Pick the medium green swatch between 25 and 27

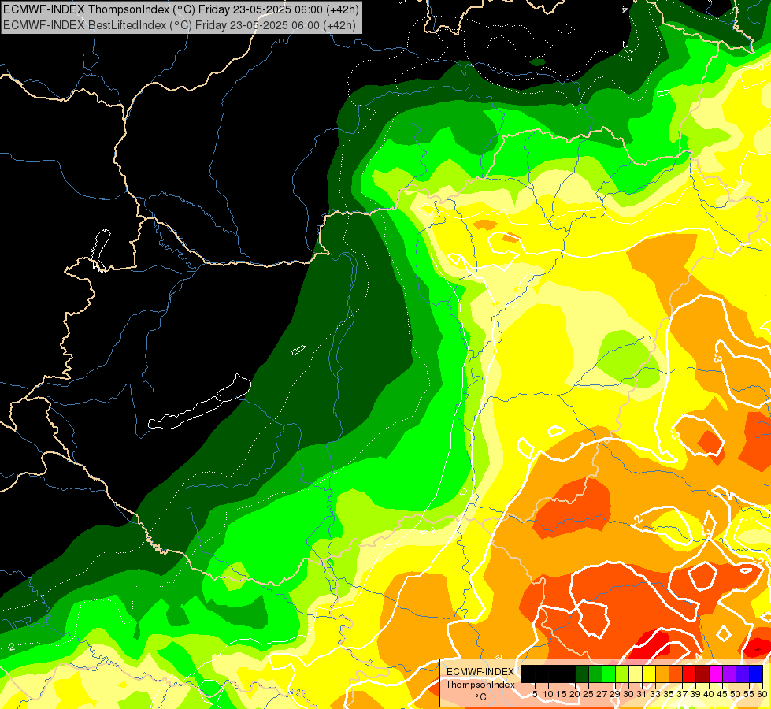coord(595,674)
